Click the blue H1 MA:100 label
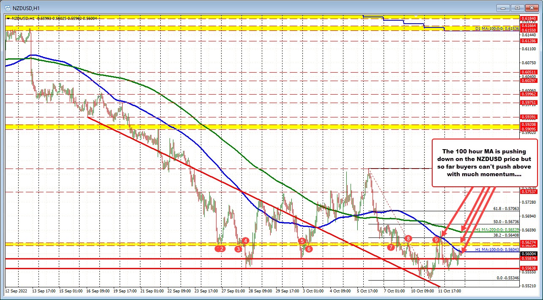This screenshot has width=543, height=300. [x=496, y=250]
